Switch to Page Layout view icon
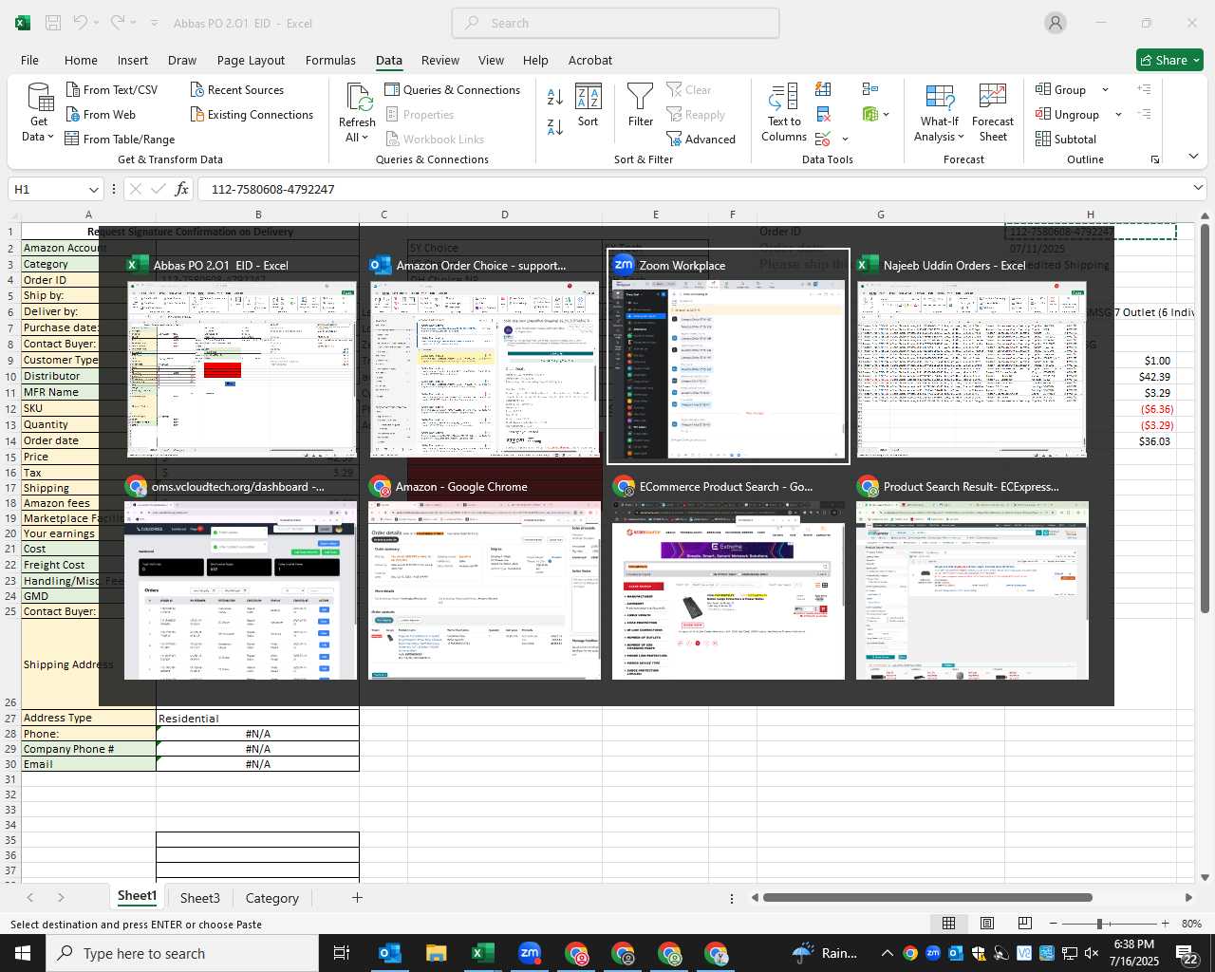This screenshot has height=972, width=1215. (987, 924)
